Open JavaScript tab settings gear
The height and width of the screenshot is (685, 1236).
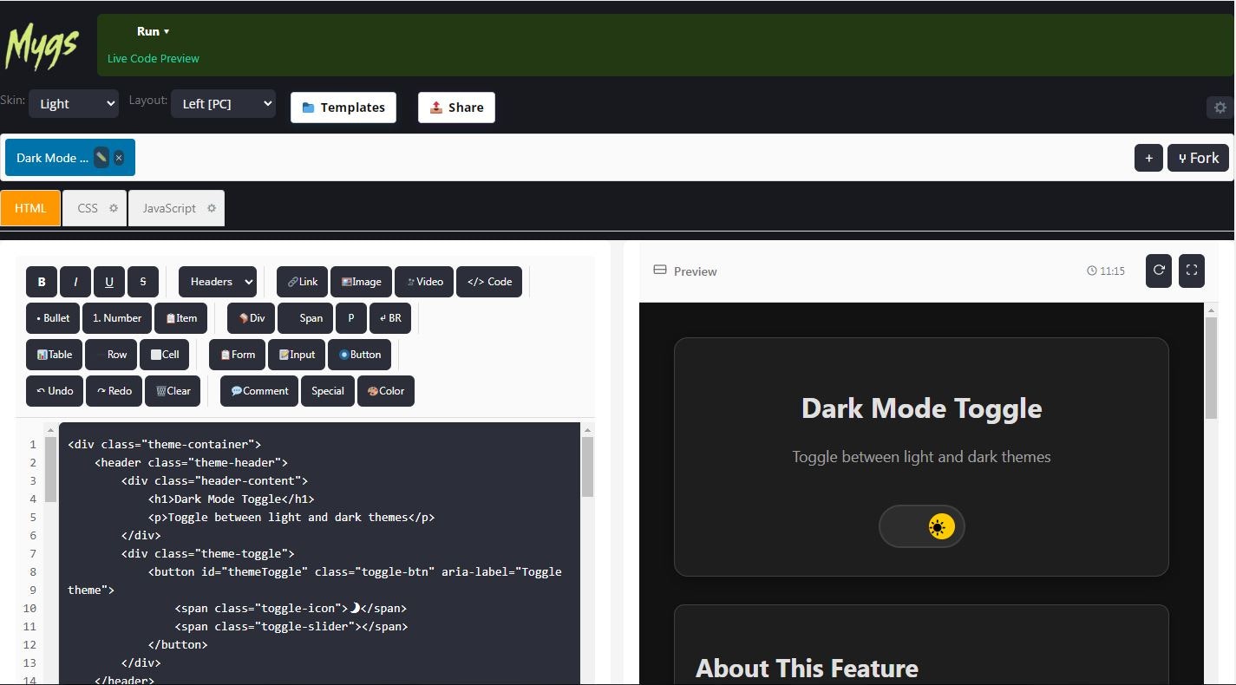pos(212,208)
